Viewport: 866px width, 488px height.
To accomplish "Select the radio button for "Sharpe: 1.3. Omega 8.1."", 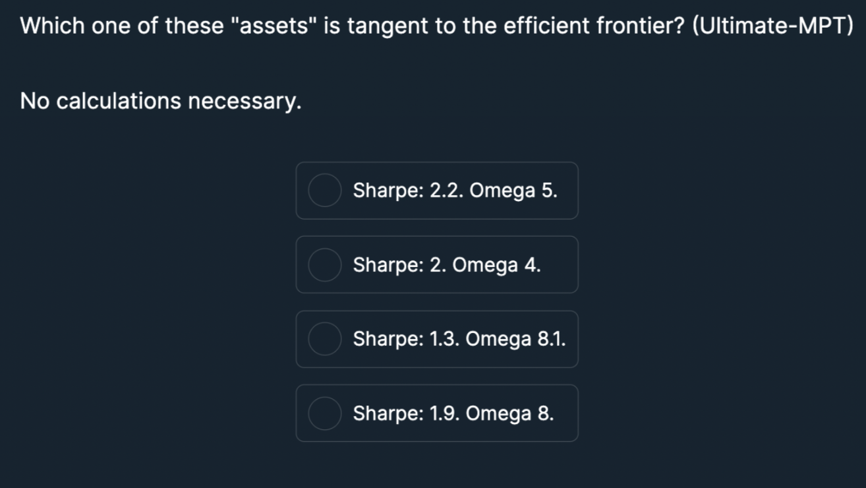I will pos(324,339).
